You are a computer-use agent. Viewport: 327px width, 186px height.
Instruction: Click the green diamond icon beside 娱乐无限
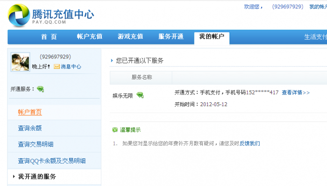(x=140, y=95)
